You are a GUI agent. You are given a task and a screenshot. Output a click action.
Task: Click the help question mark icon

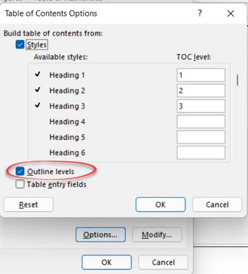tap(200, 13)
